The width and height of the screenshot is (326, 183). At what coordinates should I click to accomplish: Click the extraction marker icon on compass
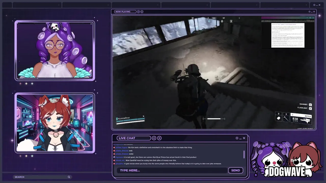(231, 21)
